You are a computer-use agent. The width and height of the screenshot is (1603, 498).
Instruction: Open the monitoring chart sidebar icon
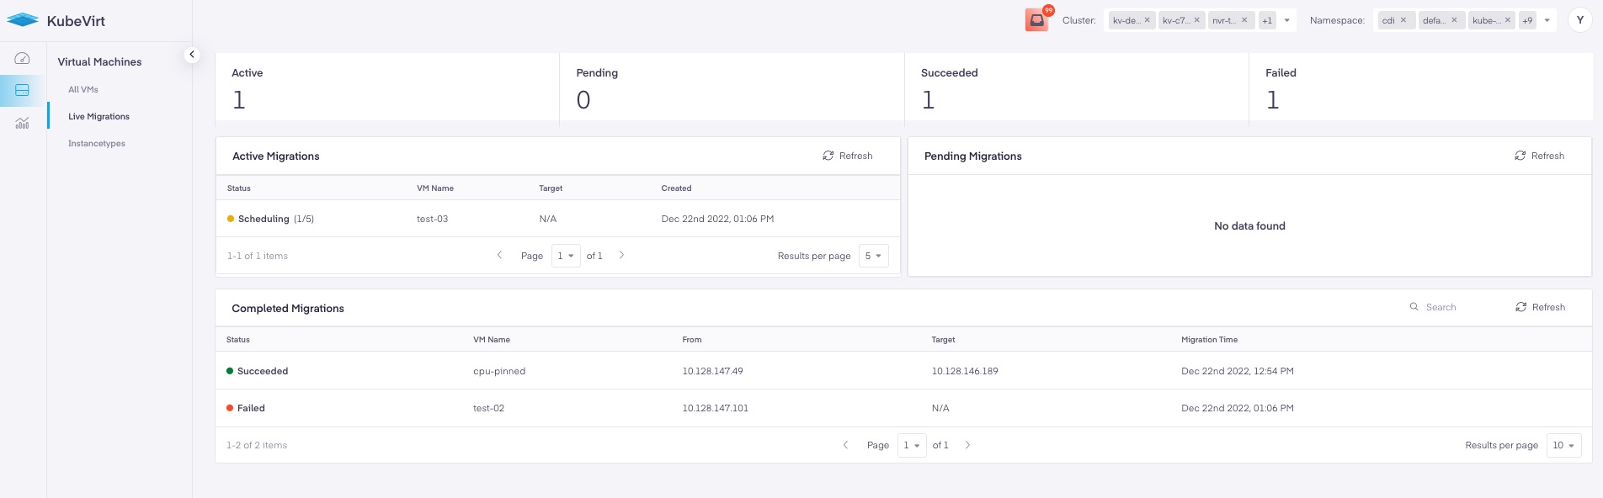click(23, 124)
